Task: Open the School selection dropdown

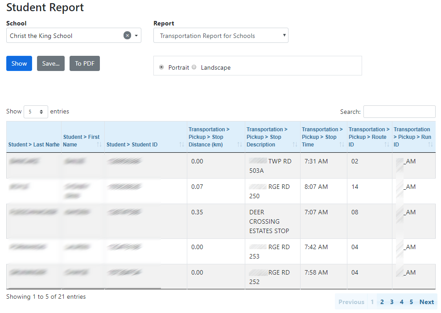Action: click(137, 35)
